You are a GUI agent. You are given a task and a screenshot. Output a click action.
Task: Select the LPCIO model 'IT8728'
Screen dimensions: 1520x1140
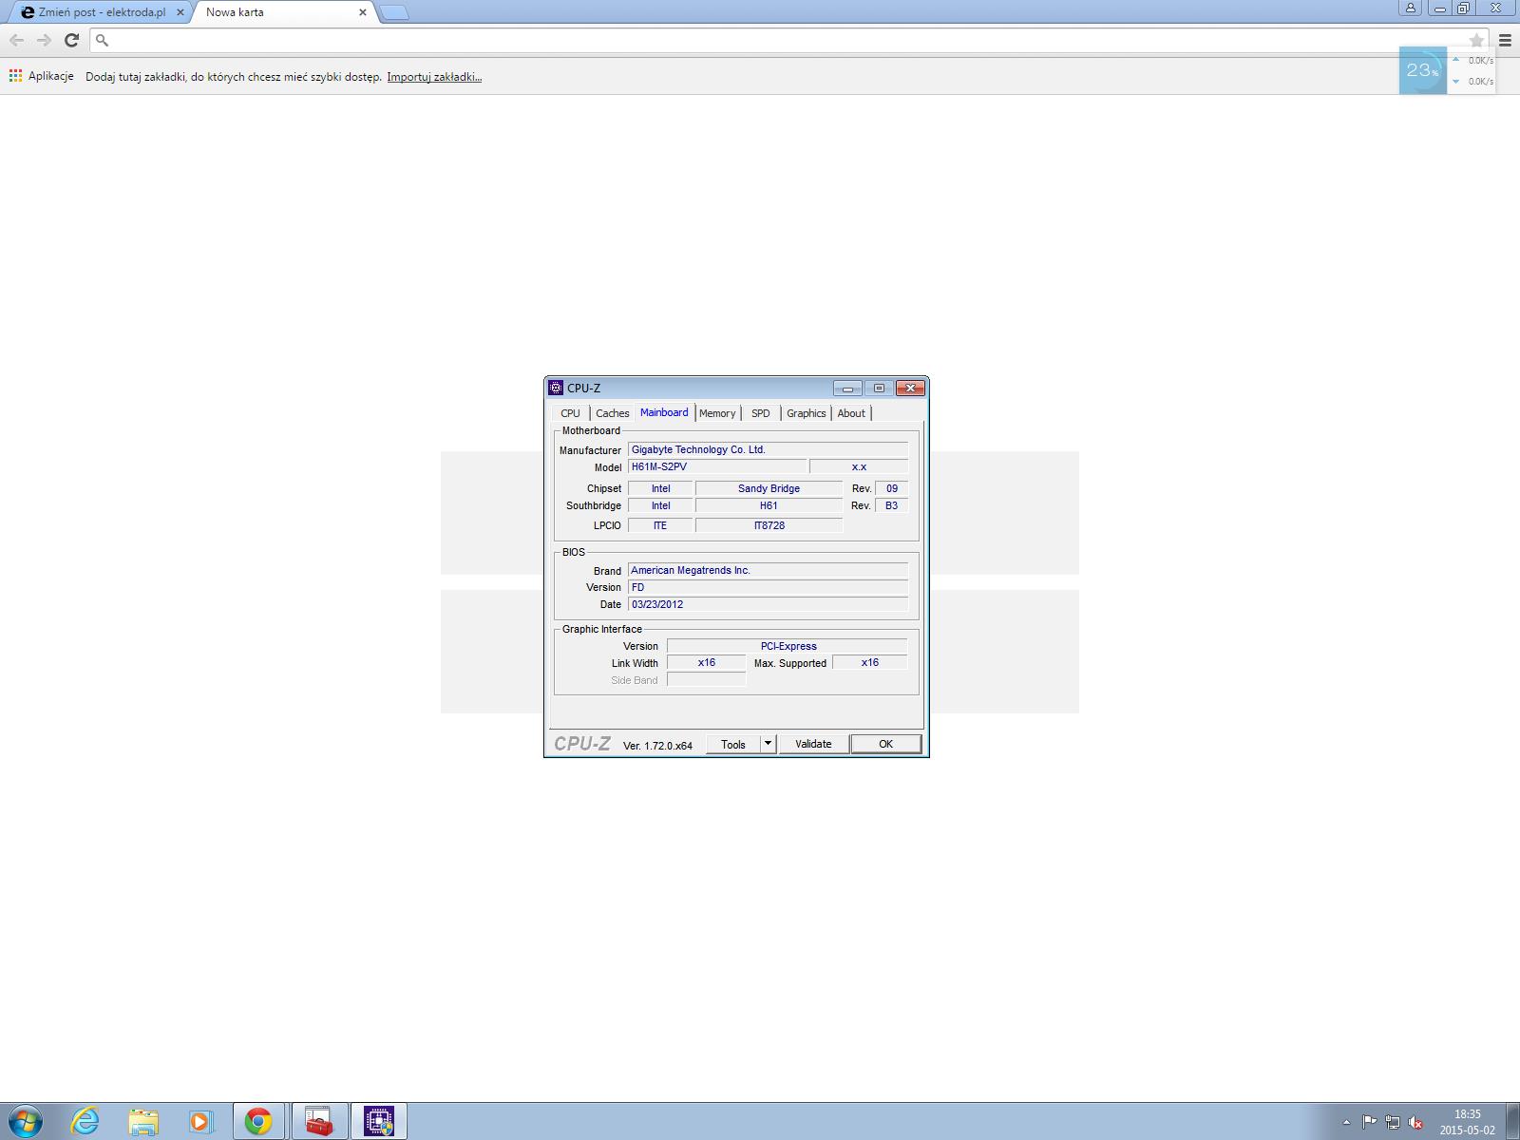[x=769, y=525]
